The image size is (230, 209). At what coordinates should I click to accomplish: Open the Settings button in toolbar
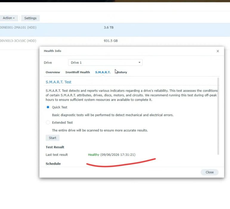pos(30,18)
